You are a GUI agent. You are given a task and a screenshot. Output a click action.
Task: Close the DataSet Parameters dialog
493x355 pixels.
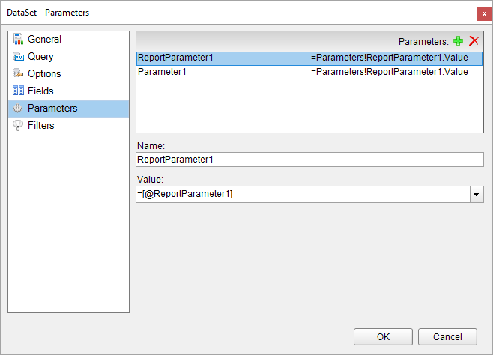pos(484,13)
